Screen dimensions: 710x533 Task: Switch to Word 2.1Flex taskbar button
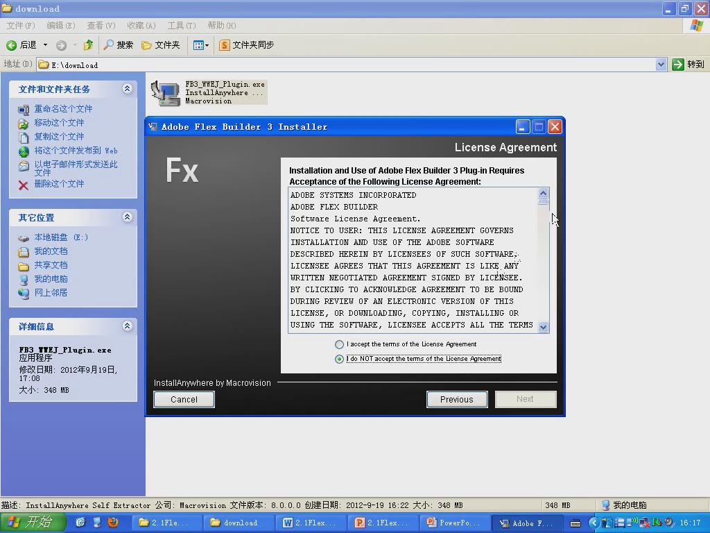(x=311, y=523)
